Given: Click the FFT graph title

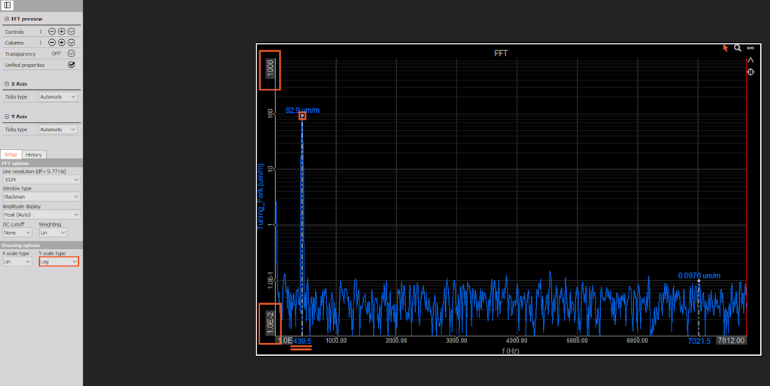Looking at the screenshot, I should (x=501, y=53).
